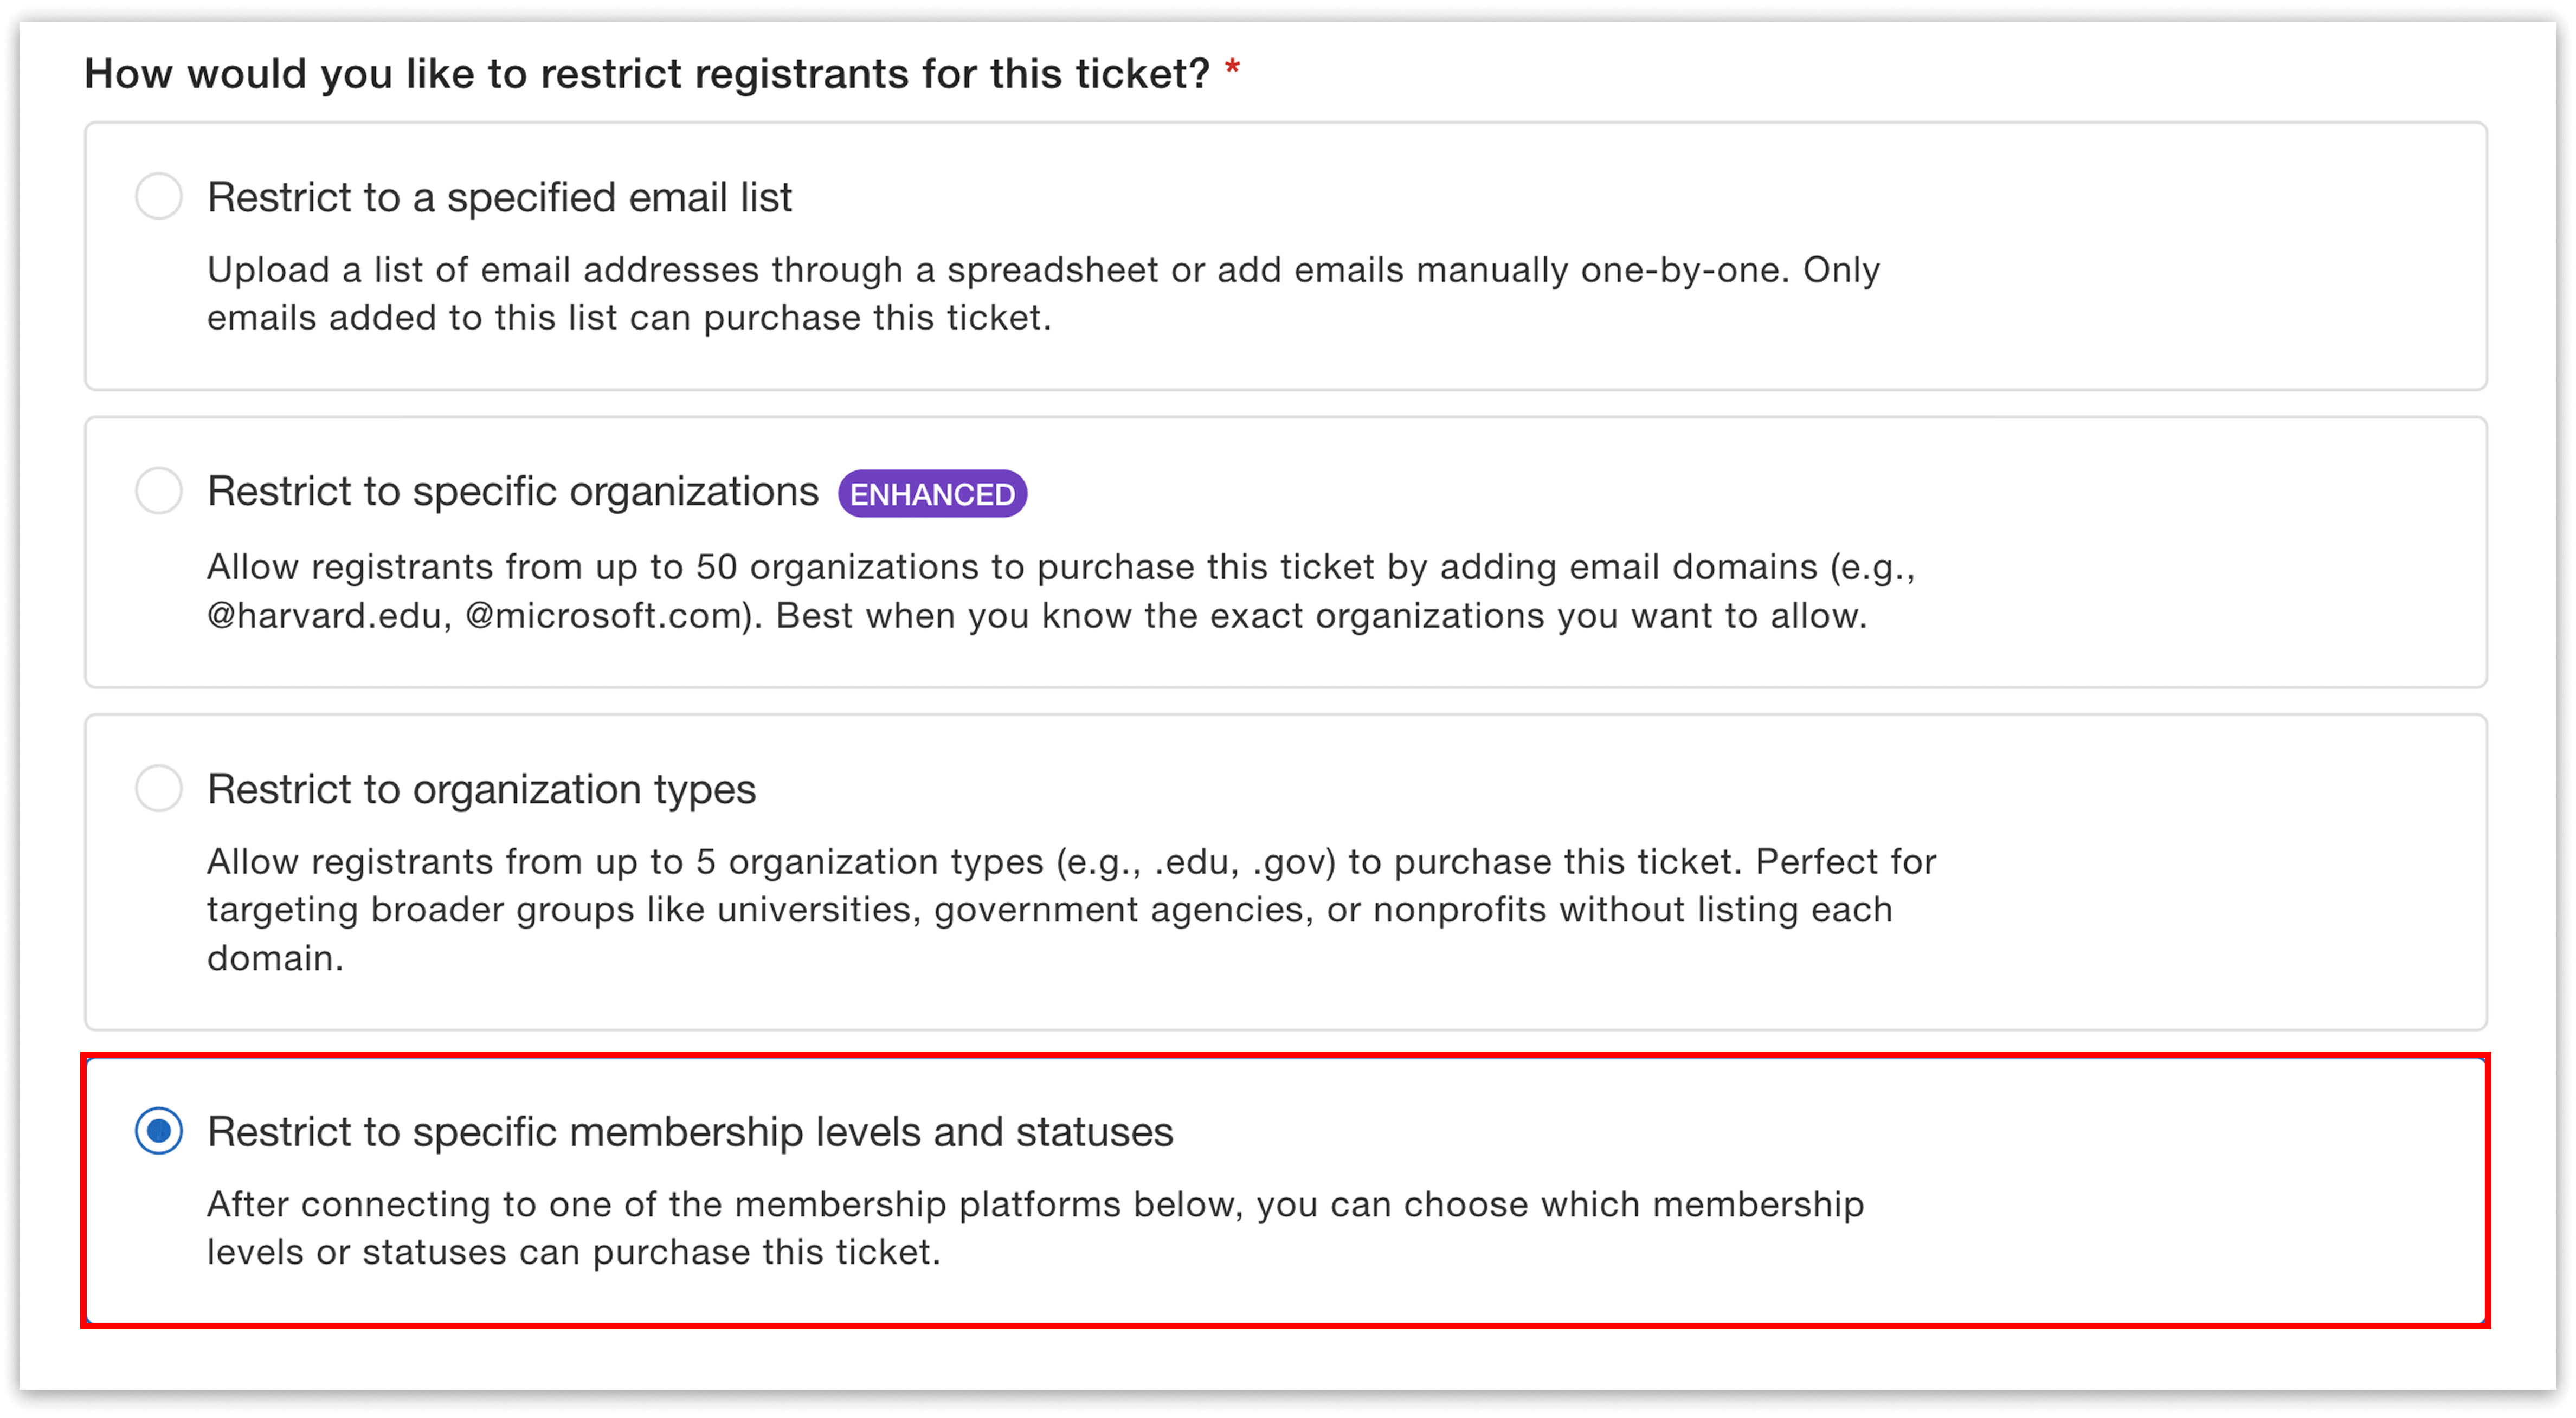Click the red asterisk beside the question
Screen dimensions: 2576x1418
(1233, 68)
